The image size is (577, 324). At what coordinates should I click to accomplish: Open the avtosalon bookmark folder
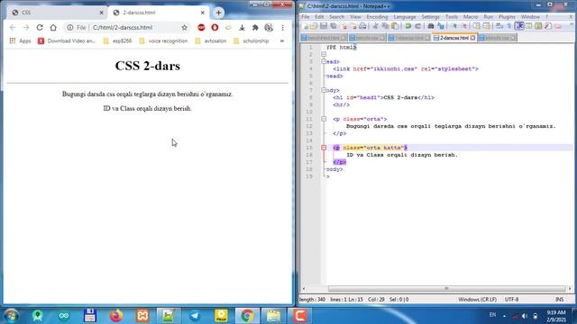coord(211,40)
